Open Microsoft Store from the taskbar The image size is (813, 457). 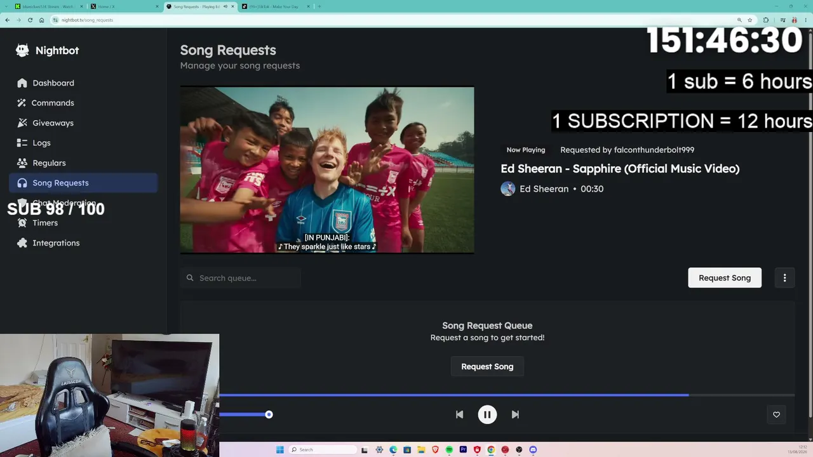point(407,450)
